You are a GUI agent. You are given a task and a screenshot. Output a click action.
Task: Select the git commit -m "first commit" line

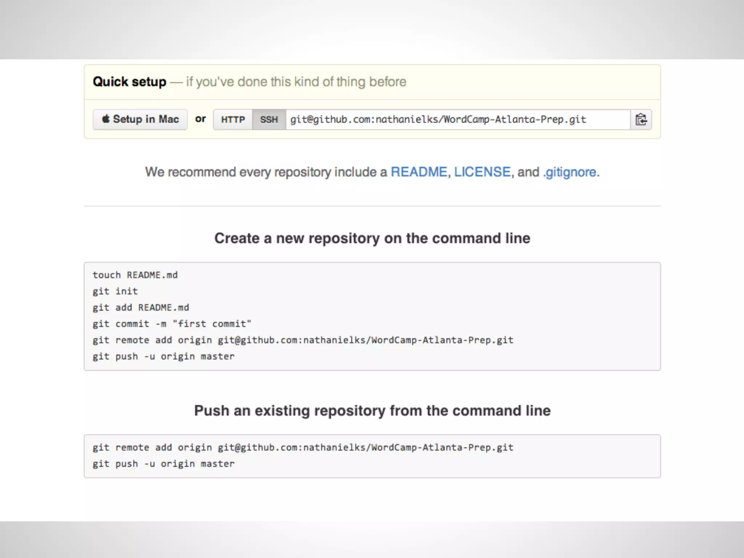172,324
